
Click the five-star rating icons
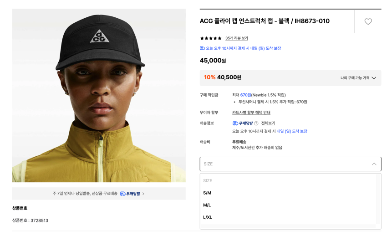(x=211, y=38)
